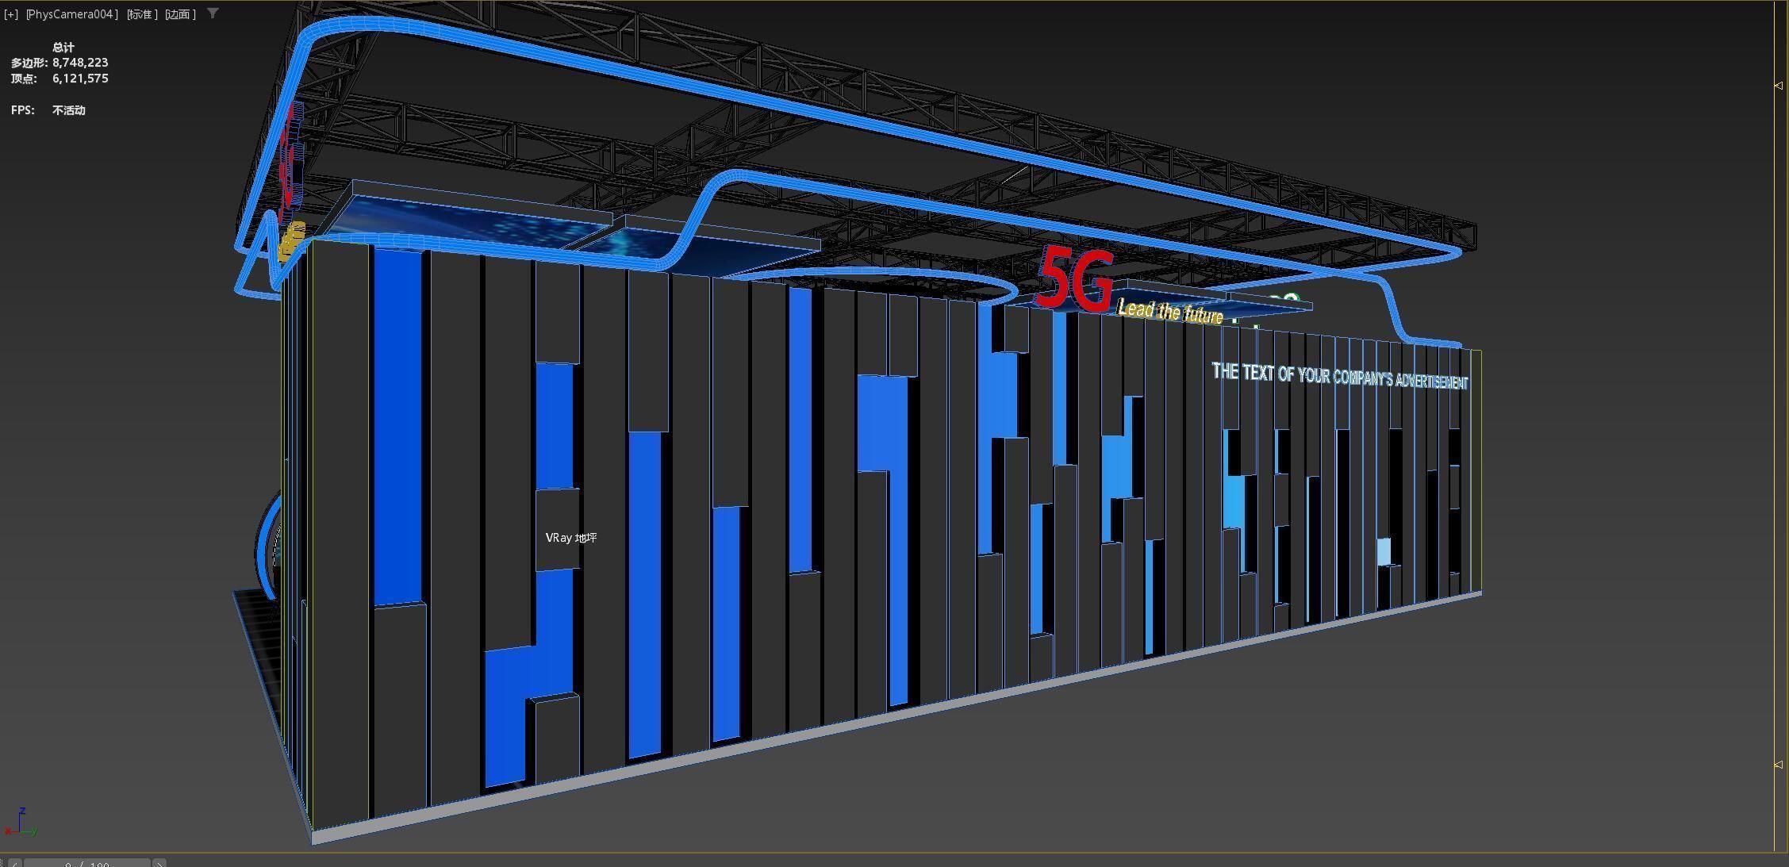Screen dimensions: 1789x867
Task: Select the yellow 'Lead the future' text
Action: (x=1169, y=312)
